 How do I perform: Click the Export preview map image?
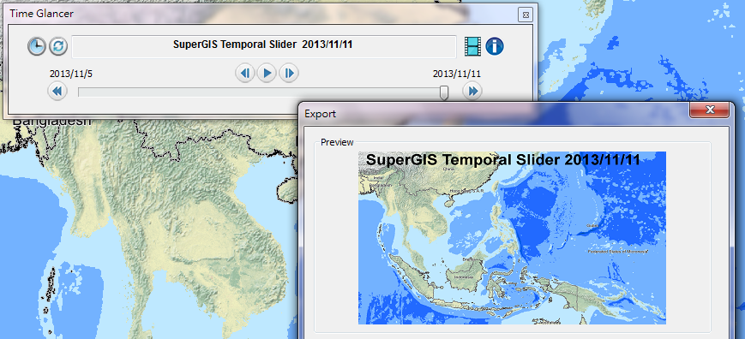tap(512, 238)
